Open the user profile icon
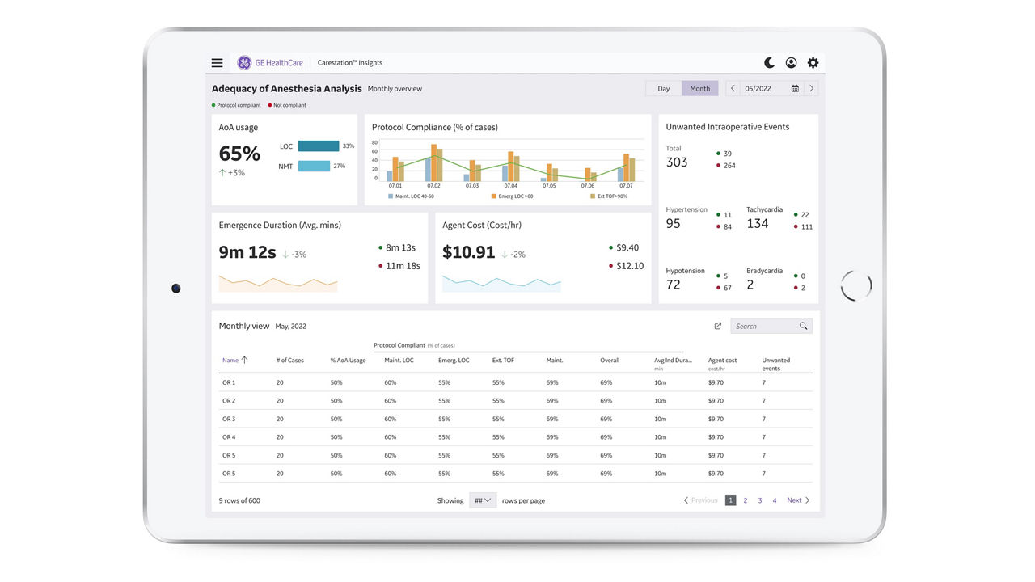The height and width of the screenshot is (582, 1035). [791, 63]
